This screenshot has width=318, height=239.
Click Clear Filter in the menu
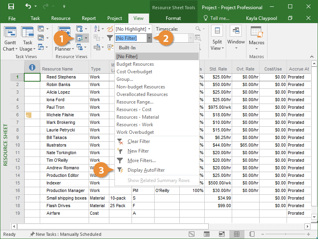(139, 141)
